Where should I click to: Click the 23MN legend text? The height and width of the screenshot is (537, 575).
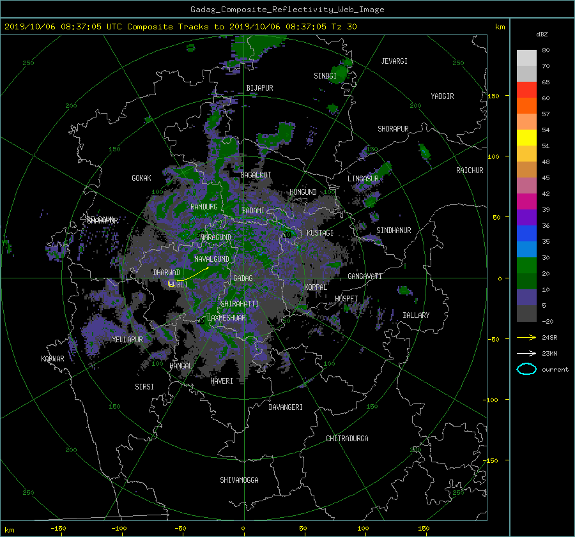[549, 353]
